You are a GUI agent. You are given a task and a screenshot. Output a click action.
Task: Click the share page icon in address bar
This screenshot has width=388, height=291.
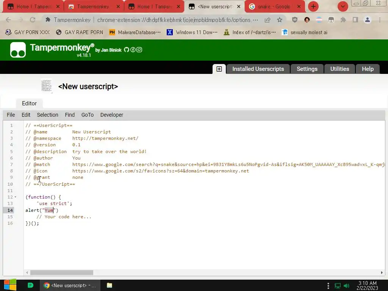(268, 20)
